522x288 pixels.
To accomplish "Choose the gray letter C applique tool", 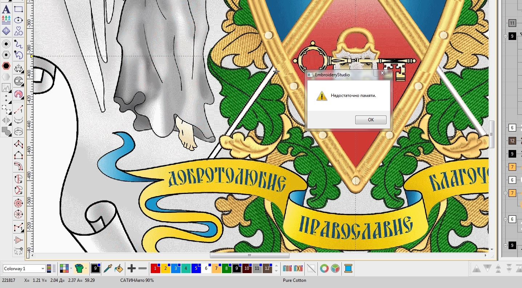I will (x=19, y=81).
